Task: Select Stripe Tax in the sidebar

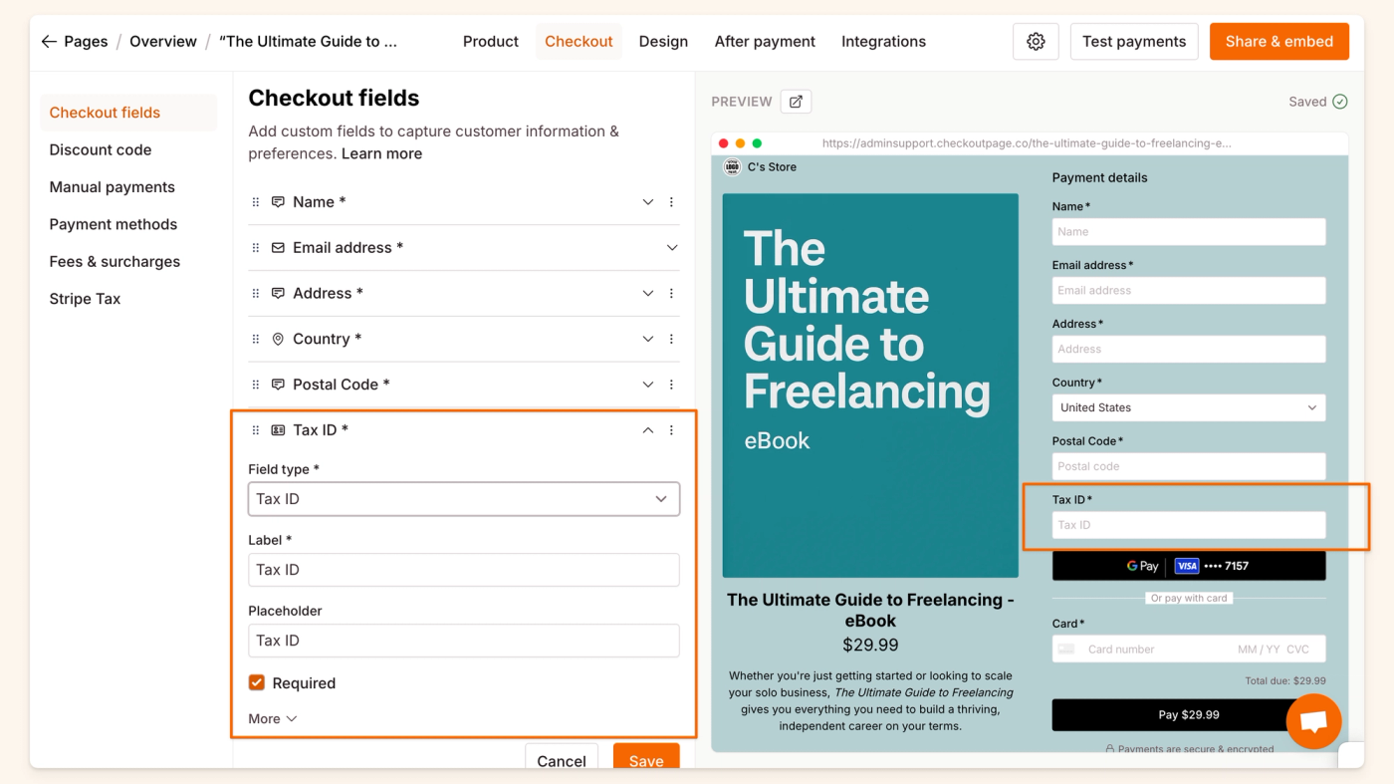Action: pyautogui.click(x=128, y=299)
